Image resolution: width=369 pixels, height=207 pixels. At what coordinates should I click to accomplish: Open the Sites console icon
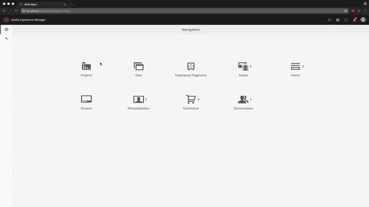(139, 66)
